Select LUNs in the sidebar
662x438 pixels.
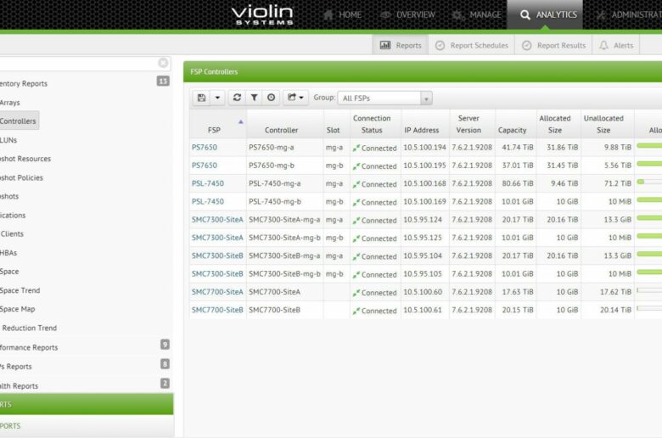click(x=8, y=140)
